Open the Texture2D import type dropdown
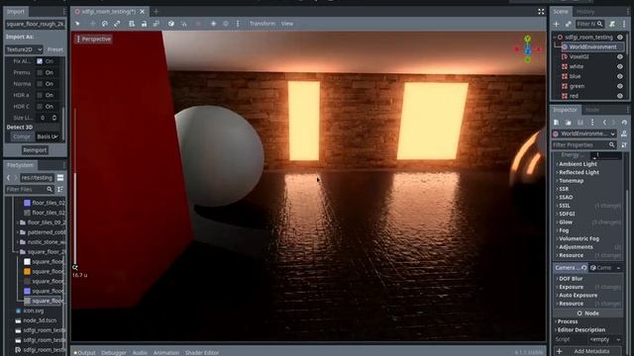Image resolution: width=634 pixels, height=356 pixels. tap(24, 49)
